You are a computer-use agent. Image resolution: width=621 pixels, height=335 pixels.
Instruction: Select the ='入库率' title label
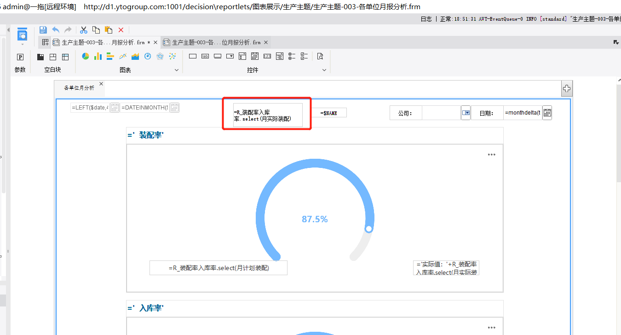tap(315, 308)
